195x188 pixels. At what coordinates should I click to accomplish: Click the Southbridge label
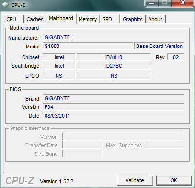(x=25, y=66)
